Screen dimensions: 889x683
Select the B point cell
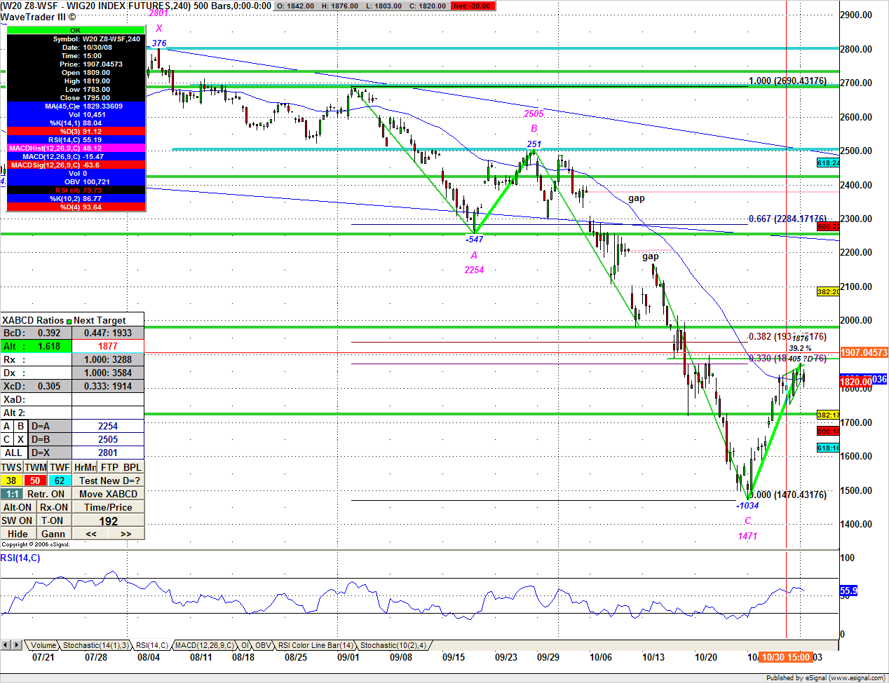click(x=21, y=426)
